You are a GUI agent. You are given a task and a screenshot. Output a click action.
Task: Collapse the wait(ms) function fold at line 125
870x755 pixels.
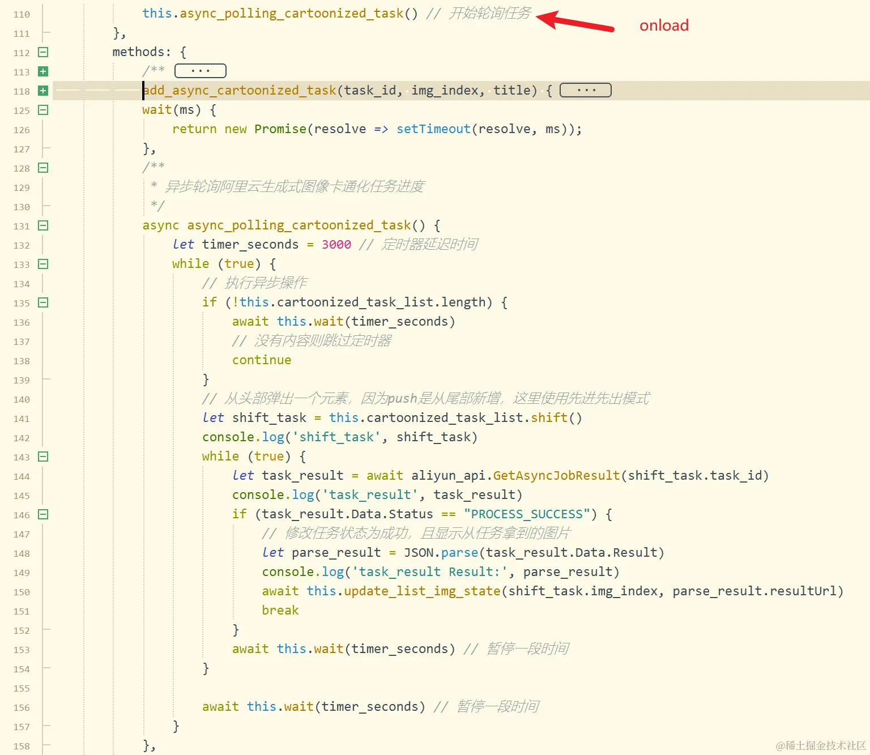click(x=43, y=110)
